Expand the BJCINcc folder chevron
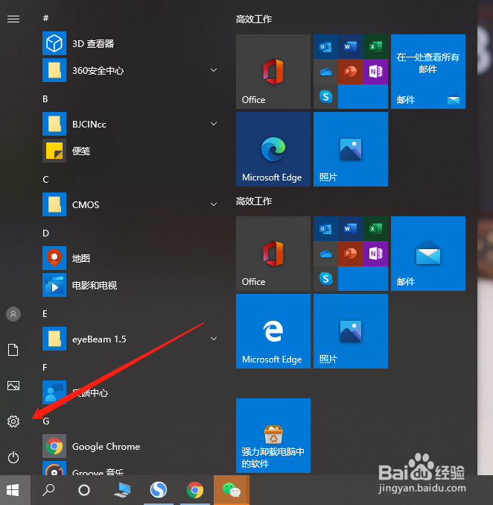This screenshot has height=505, width=493. [214, 124]
